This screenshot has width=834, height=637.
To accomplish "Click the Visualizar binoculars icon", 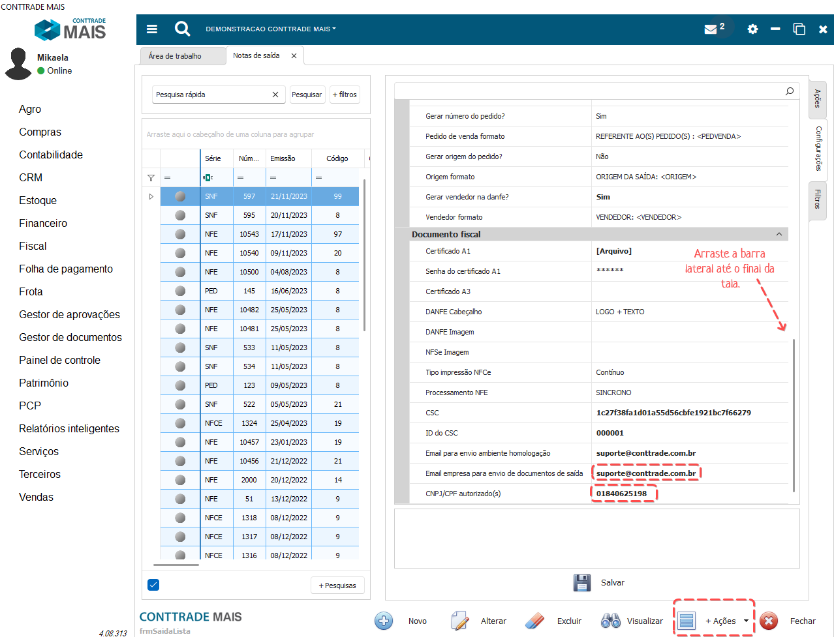I will click(611, 621).
